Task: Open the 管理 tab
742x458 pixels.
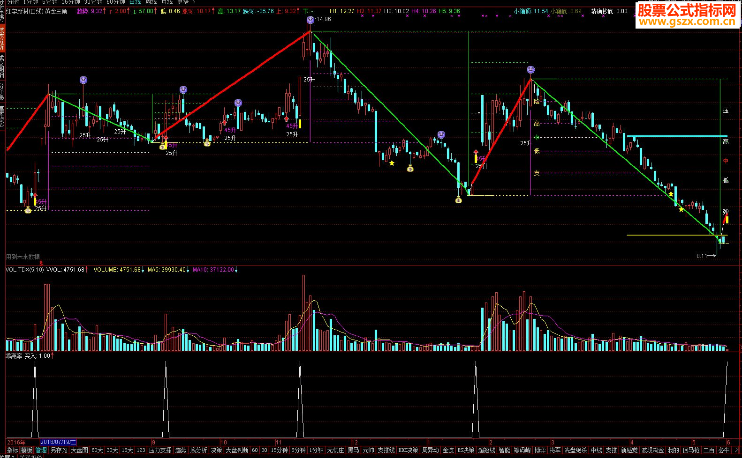Action: [41, 450]
